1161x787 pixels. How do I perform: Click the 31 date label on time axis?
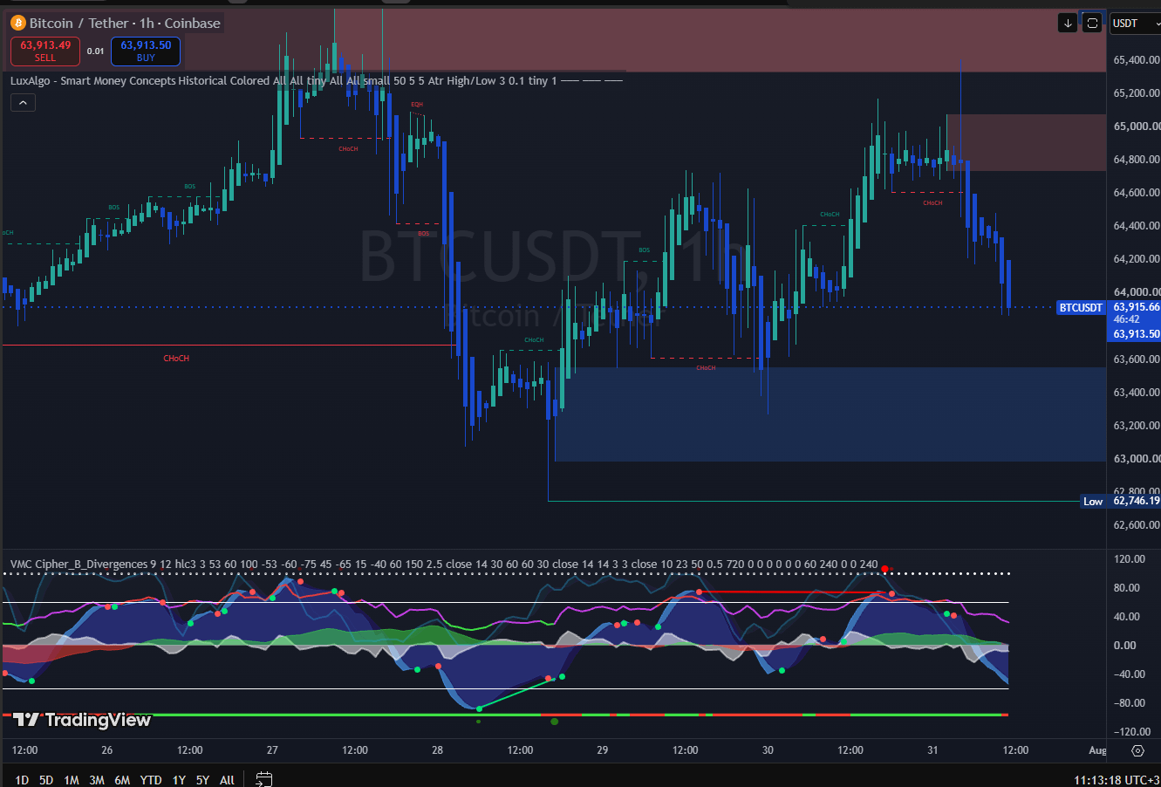(932, 750)
